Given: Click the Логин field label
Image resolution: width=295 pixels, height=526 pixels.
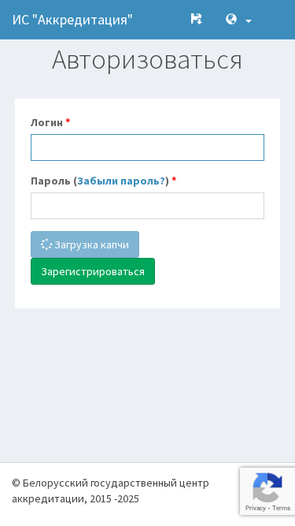Looking at the screenshot, I should 47,123.
